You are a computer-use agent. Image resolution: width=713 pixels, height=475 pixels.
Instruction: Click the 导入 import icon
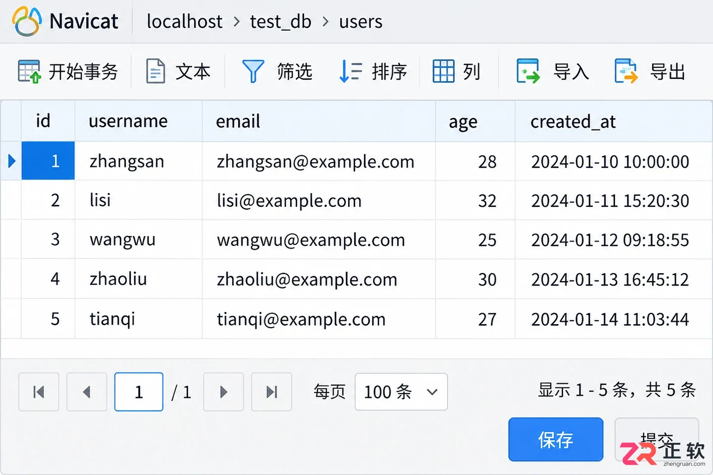[x=528, y=71]
